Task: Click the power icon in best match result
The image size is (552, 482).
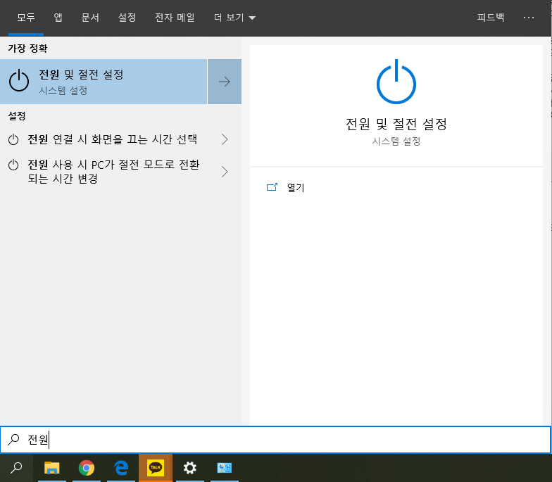Action: (19, 81)
